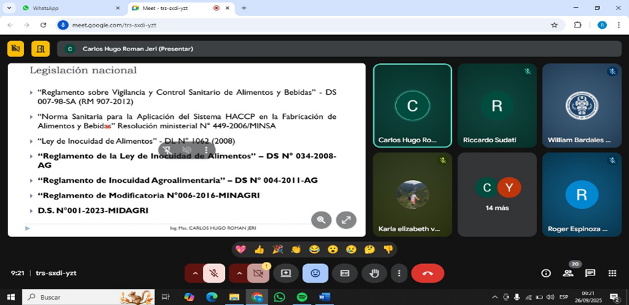Show the participants people panel
The width and height of the screenshot is (629, 305).
coord(568,273)
